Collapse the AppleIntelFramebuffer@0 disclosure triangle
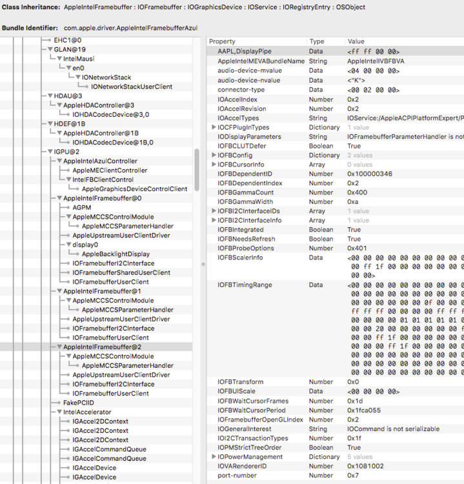The width and height of the screenshot is (464, 484). (x=59, y=198)
